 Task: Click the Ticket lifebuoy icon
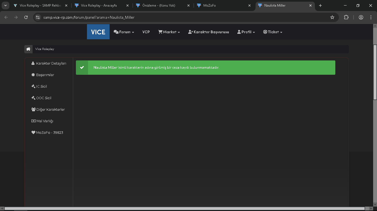(265, 32)
